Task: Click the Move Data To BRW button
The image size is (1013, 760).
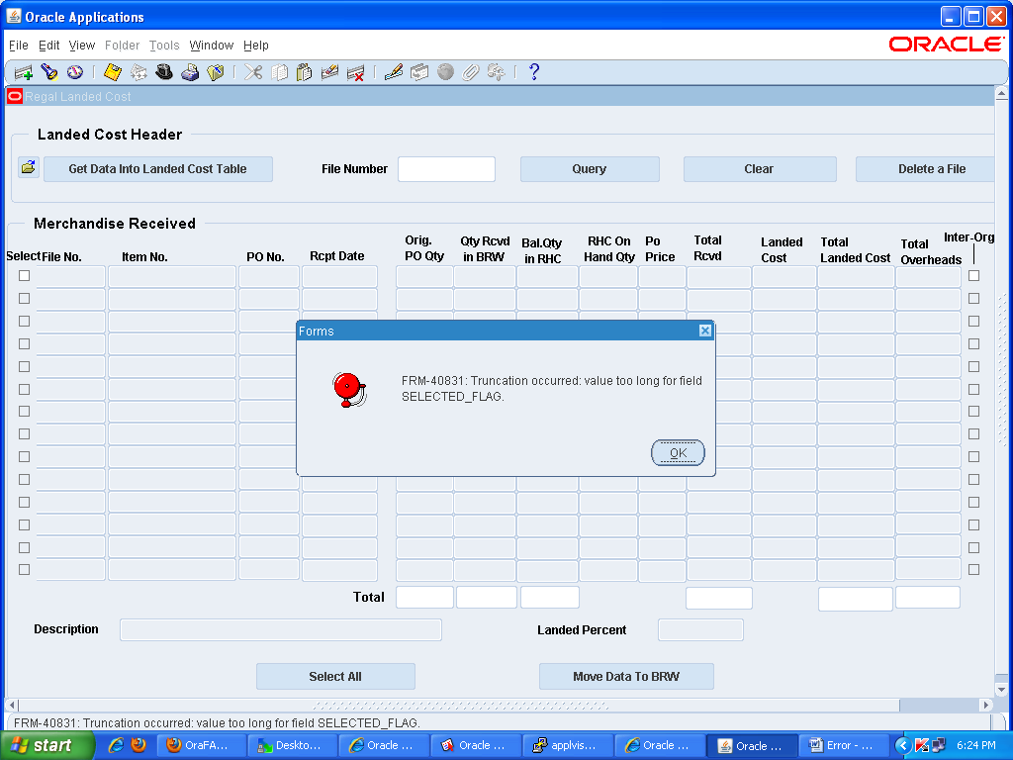Action: (x=626, y=677)
